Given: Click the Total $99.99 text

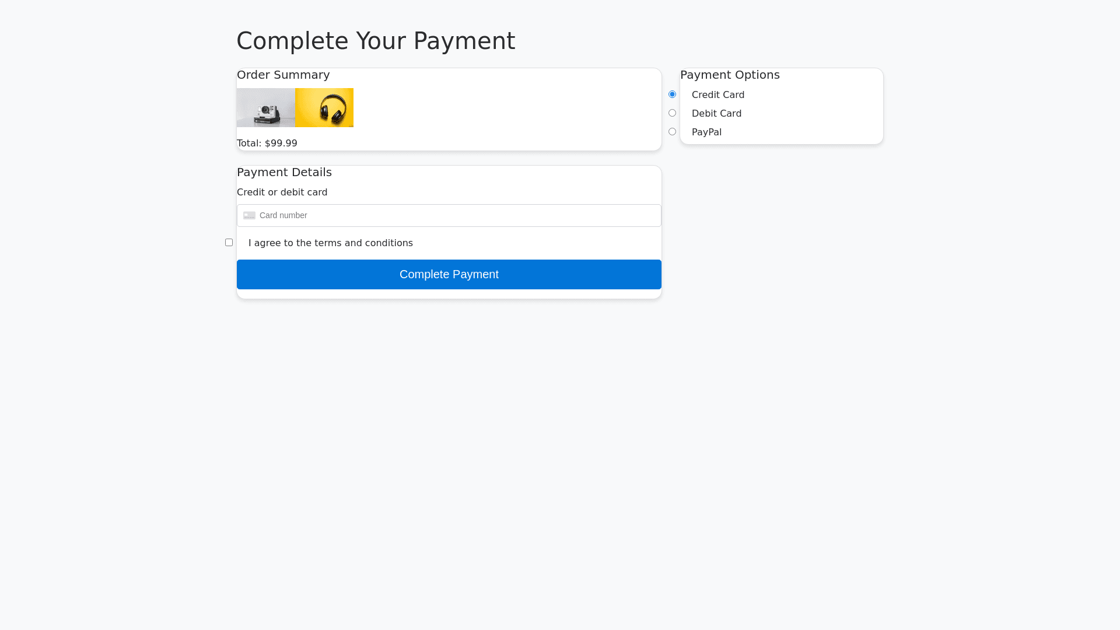Looking at the screenshot, I should [267, 143].
